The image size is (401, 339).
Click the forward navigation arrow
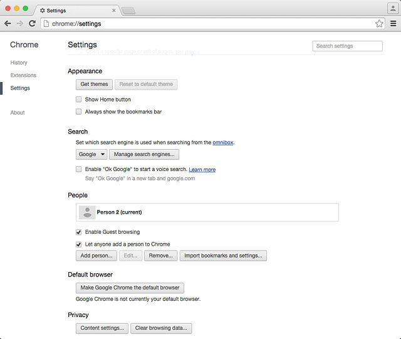pos(19,24)
